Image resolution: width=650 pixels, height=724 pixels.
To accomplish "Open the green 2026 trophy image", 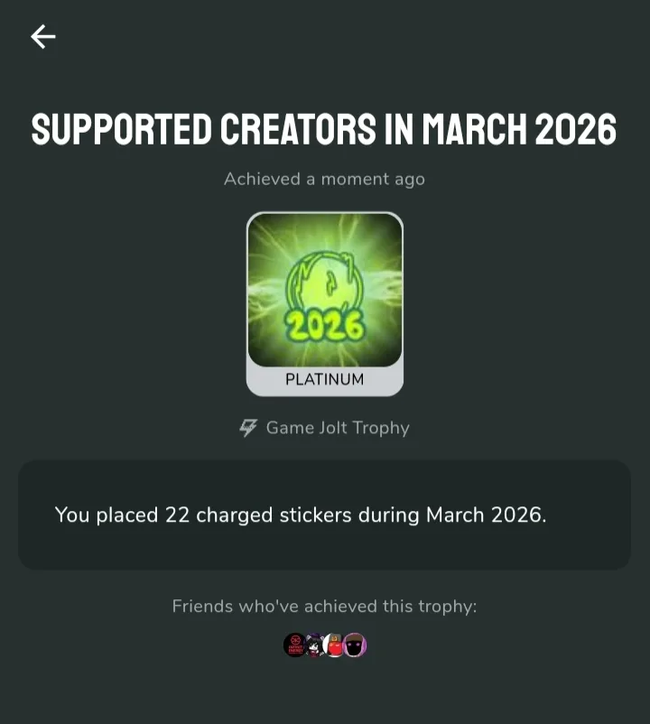I will click(x=325, y=290).
